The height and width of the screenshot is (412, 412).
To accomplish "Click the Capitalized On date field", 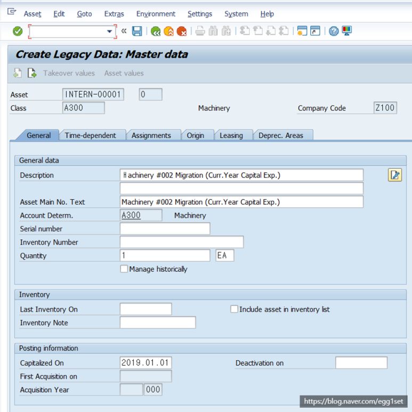I will coord(146,363).
